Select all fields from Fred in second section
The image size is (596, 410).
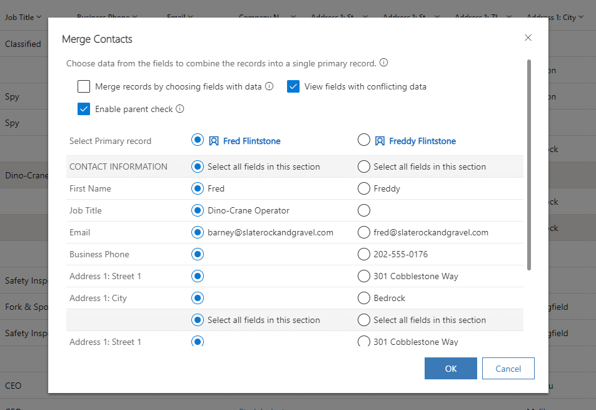pos(198,320)
